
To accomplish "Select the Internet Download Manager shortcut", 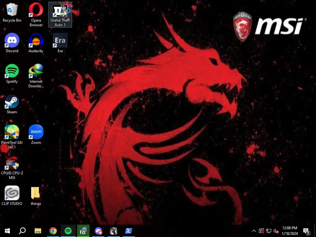I will click(x=36, y=76).
